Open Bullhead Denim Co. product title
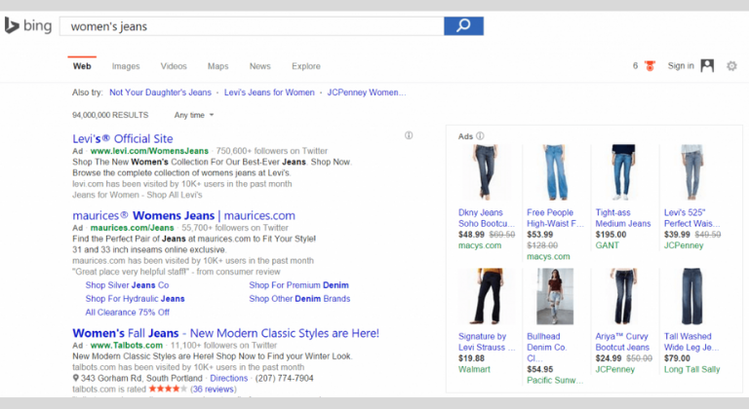The width and height of the screenshot is (749, 409). click(x=547, y=347)
